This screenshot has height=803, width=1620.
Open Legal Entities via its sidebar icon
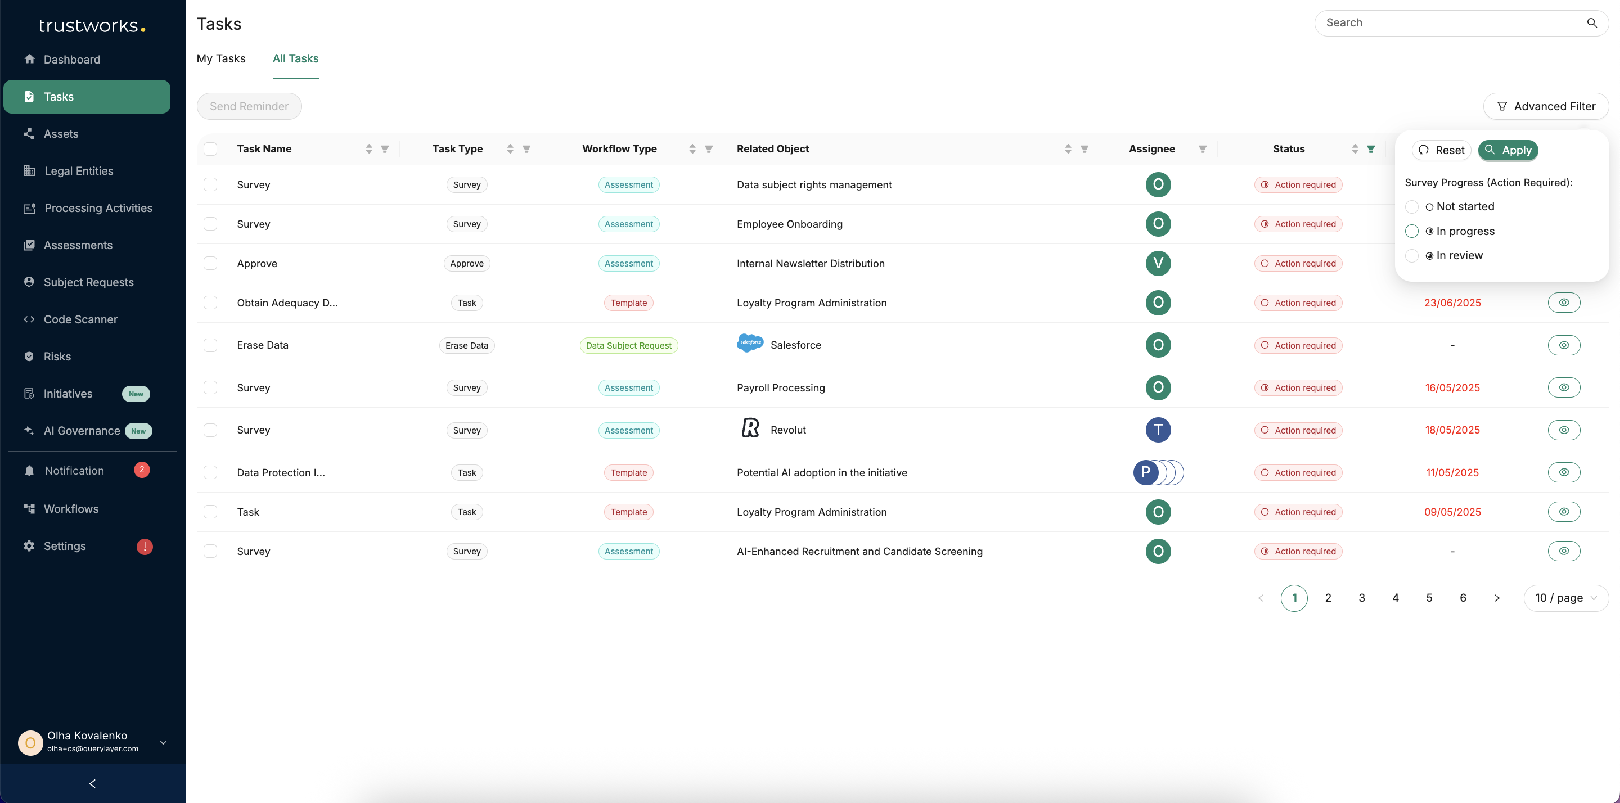pyautogui.click(x=30, y=170)
